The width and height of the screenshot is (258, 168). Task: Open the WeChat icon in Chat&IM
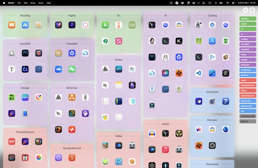[72, 69]
